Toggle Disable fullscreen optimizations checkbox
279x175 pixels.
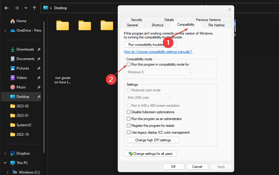129,112
